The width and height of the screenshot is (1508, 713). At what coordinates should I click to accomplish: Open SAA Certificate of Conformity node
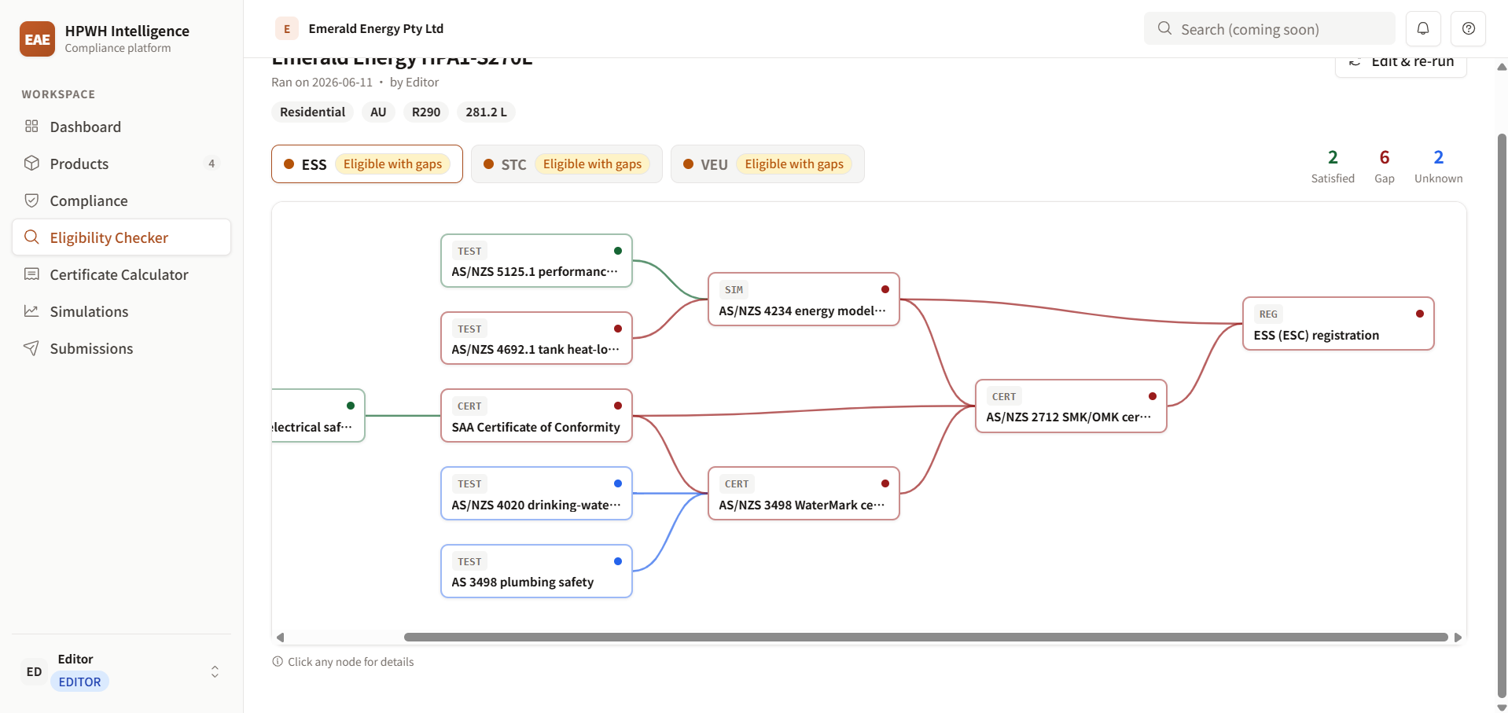point(536,415)
